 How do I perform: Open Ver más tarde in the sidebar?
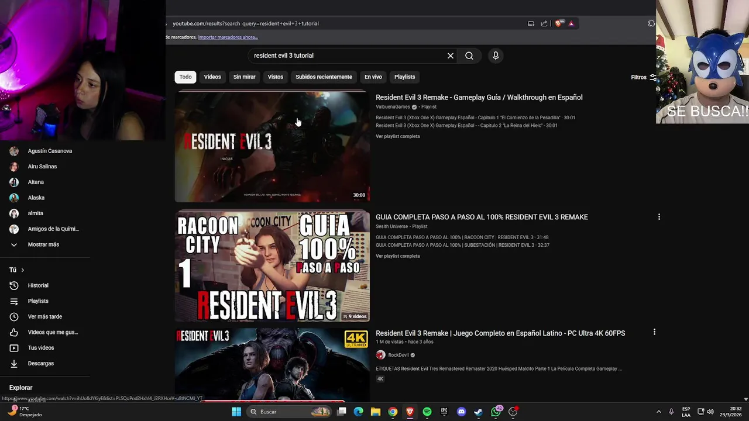click(45, 316)
